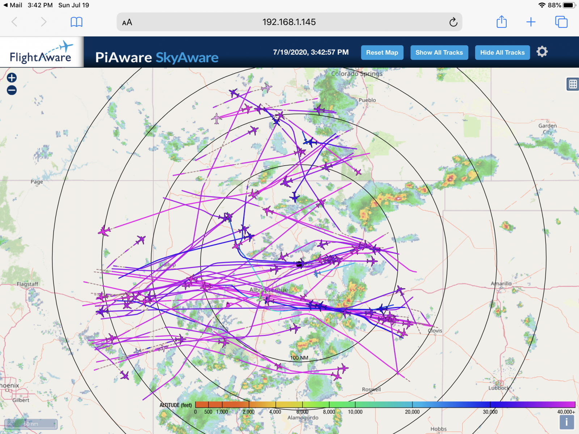The image size is (579, 434).
Task: Click the ALTITUDE (feet) legend label
Action: tap(176, 405)
